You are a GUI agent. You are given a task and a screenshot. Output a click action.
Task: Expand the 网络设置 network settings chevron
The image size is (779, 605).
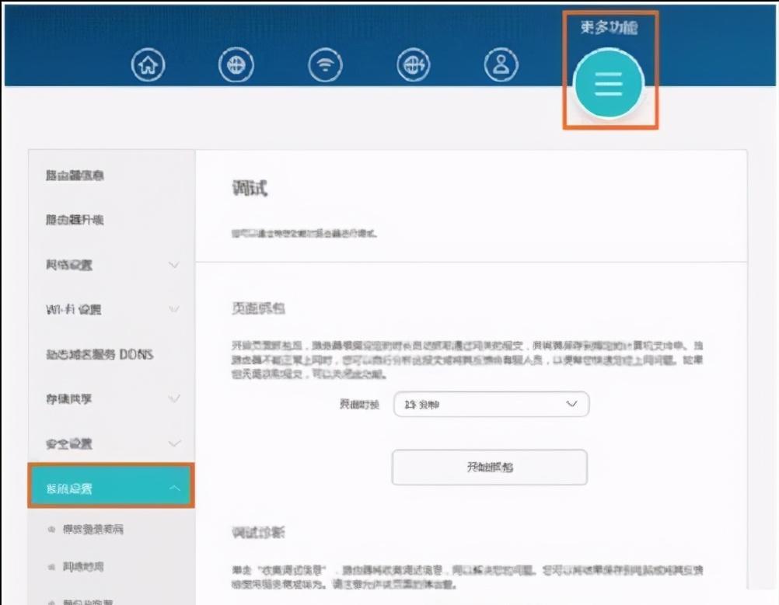coord(174,264)
